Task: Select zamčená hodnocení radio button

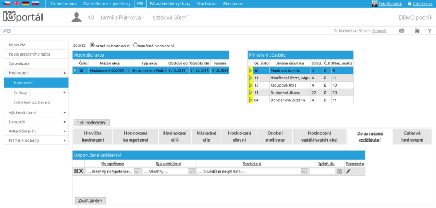Action: pos(135,45)
